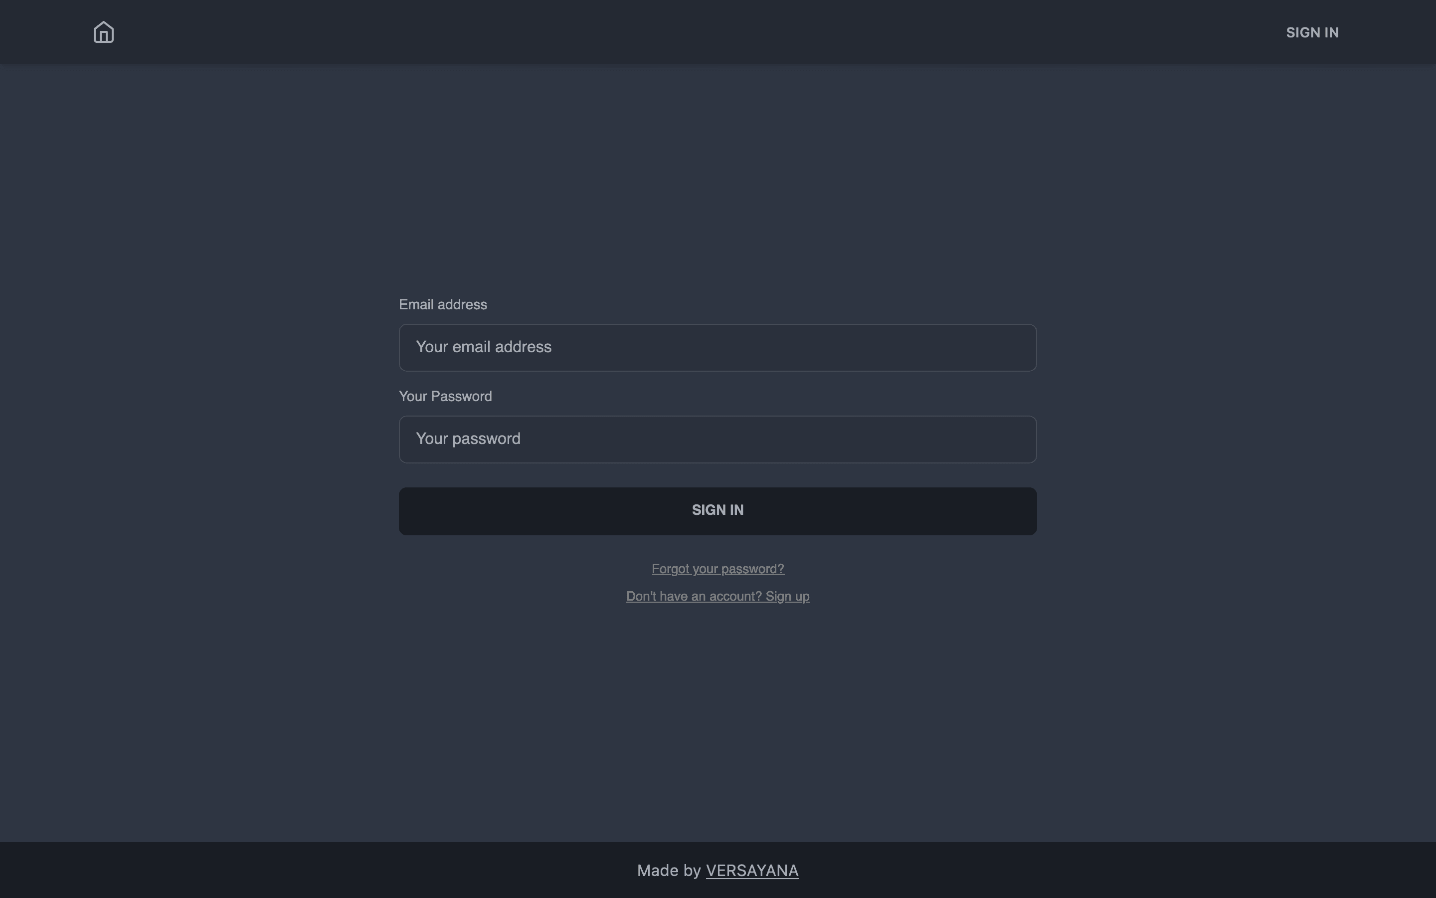Click the Your email address placeholder text

pyautogui.click(x=484, y=347)
